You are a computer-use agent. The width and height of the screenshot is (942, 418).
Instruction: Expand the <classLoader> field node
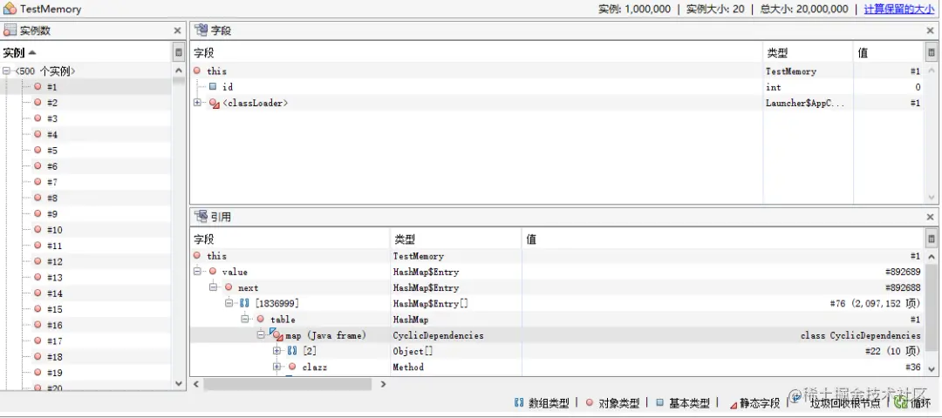197,103
